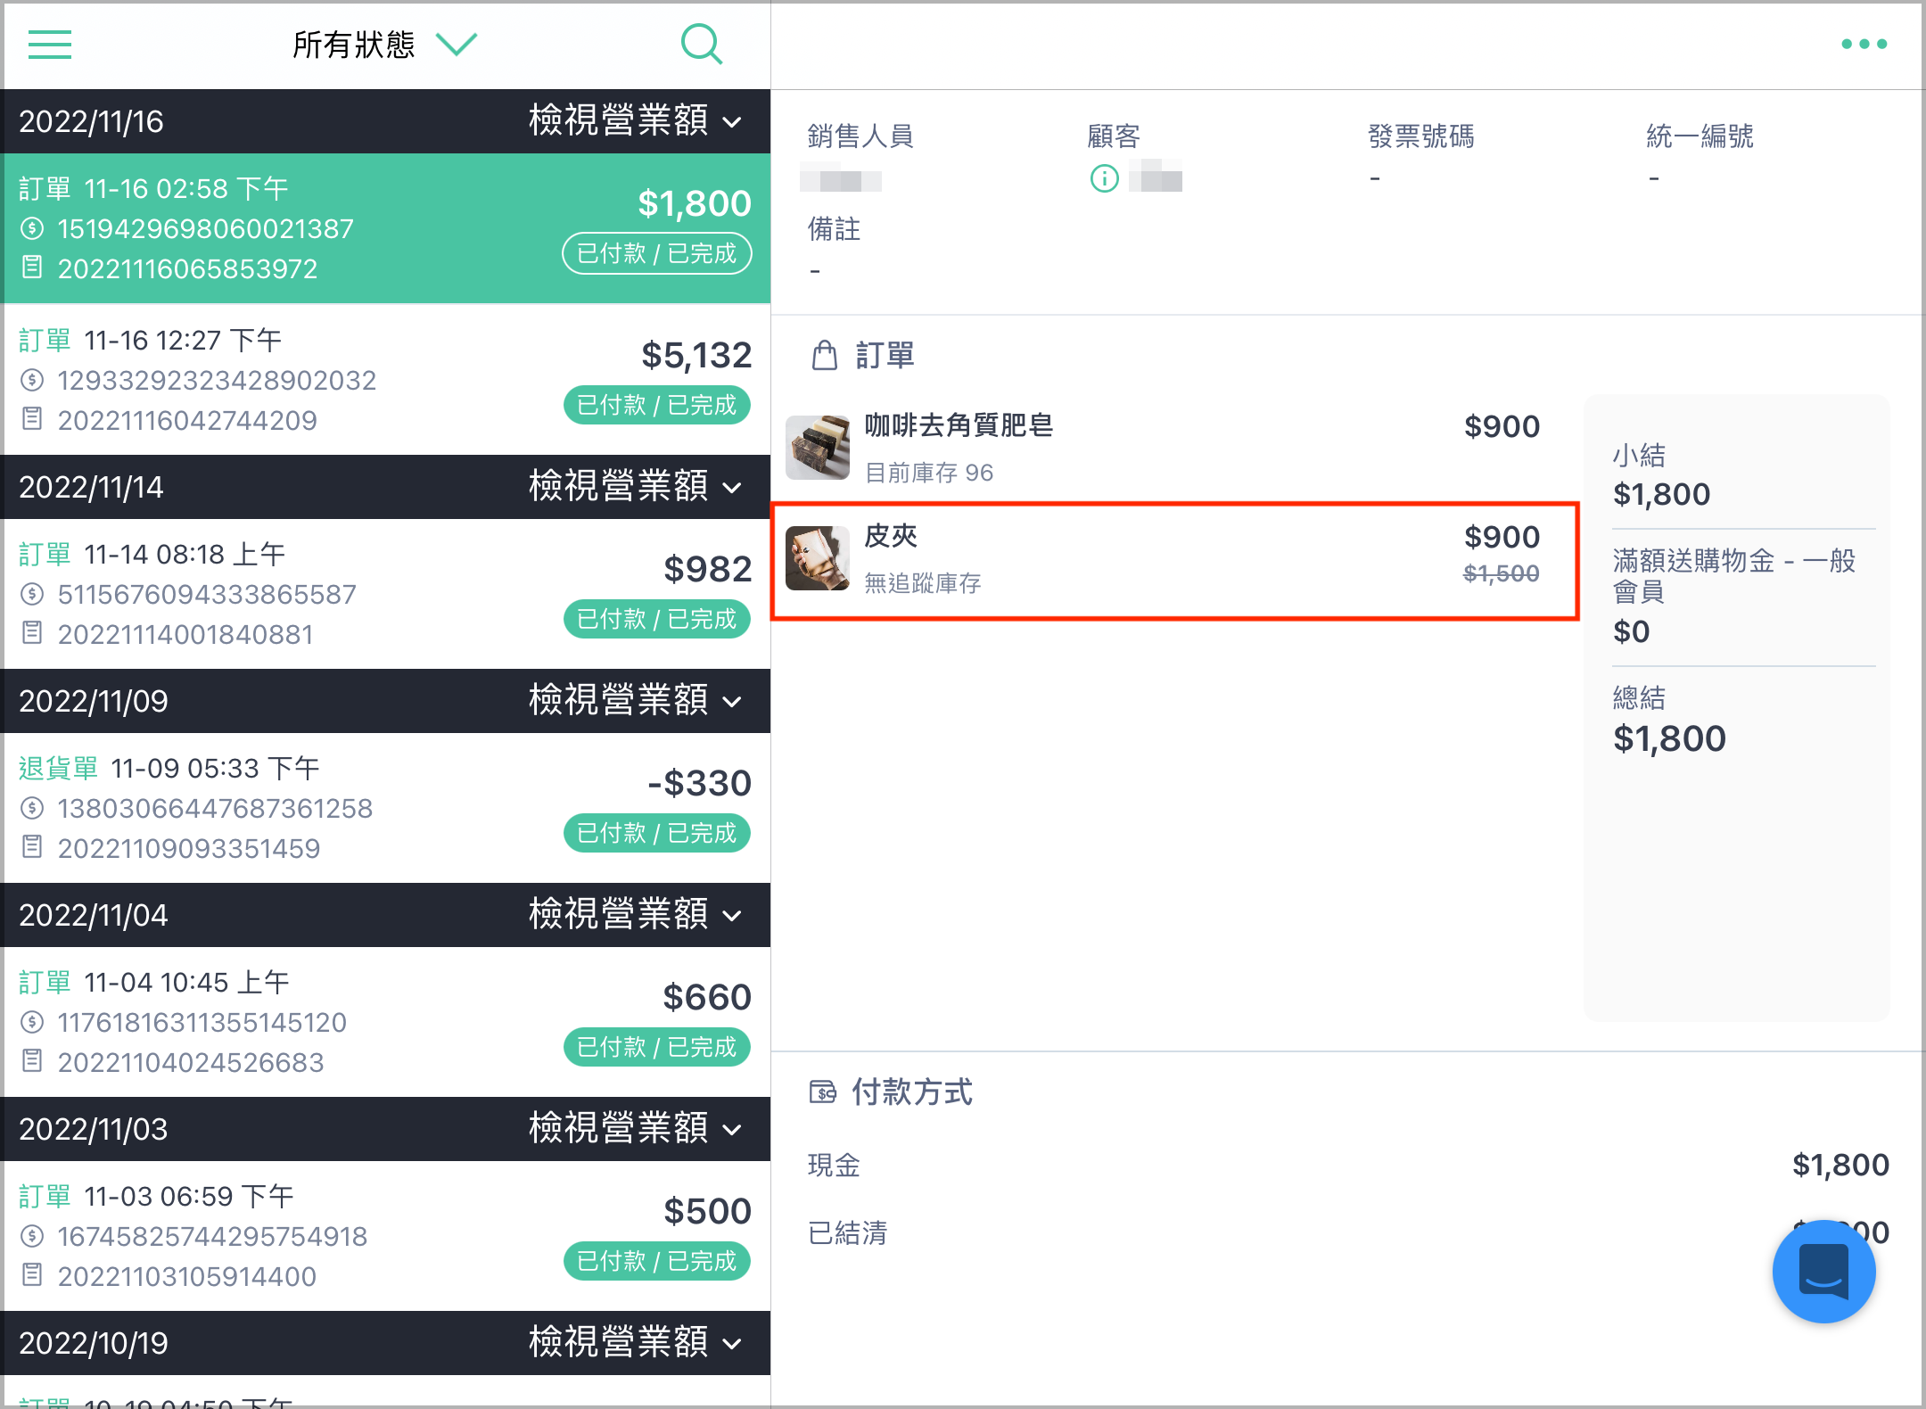This screenshot has height=1409, width=1926.
Task: Click the 已付款 / 已完成 badge on $500 order
Action: pyautogui.click(x=656, y=1261)
